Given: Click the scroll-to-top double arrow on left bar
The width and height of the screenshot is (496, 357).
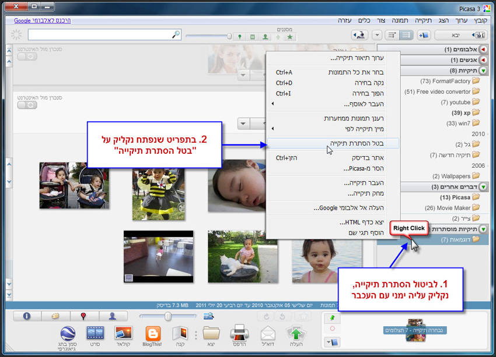Looking at the screenshot, I should point(9,51).
